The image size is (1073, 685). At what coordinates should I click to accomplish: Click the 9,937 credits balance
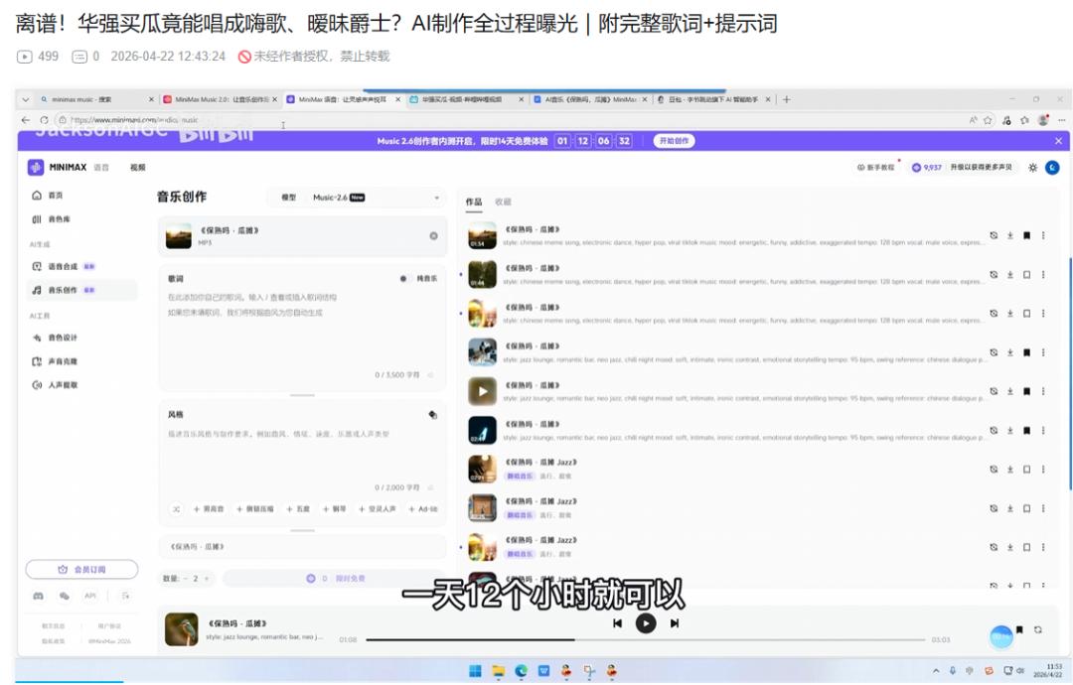pos(927,168)
